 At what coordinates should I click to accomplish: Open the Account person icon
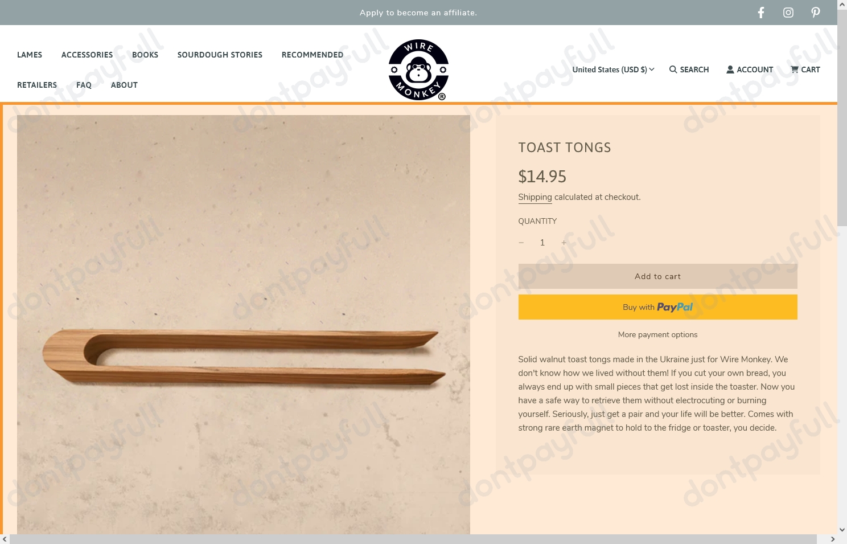point(730,69)
